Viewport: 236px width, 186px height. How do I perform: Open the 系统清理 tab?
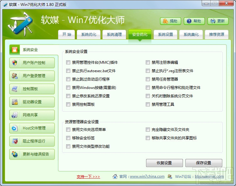pyautogui.click(x=114, y=35)
